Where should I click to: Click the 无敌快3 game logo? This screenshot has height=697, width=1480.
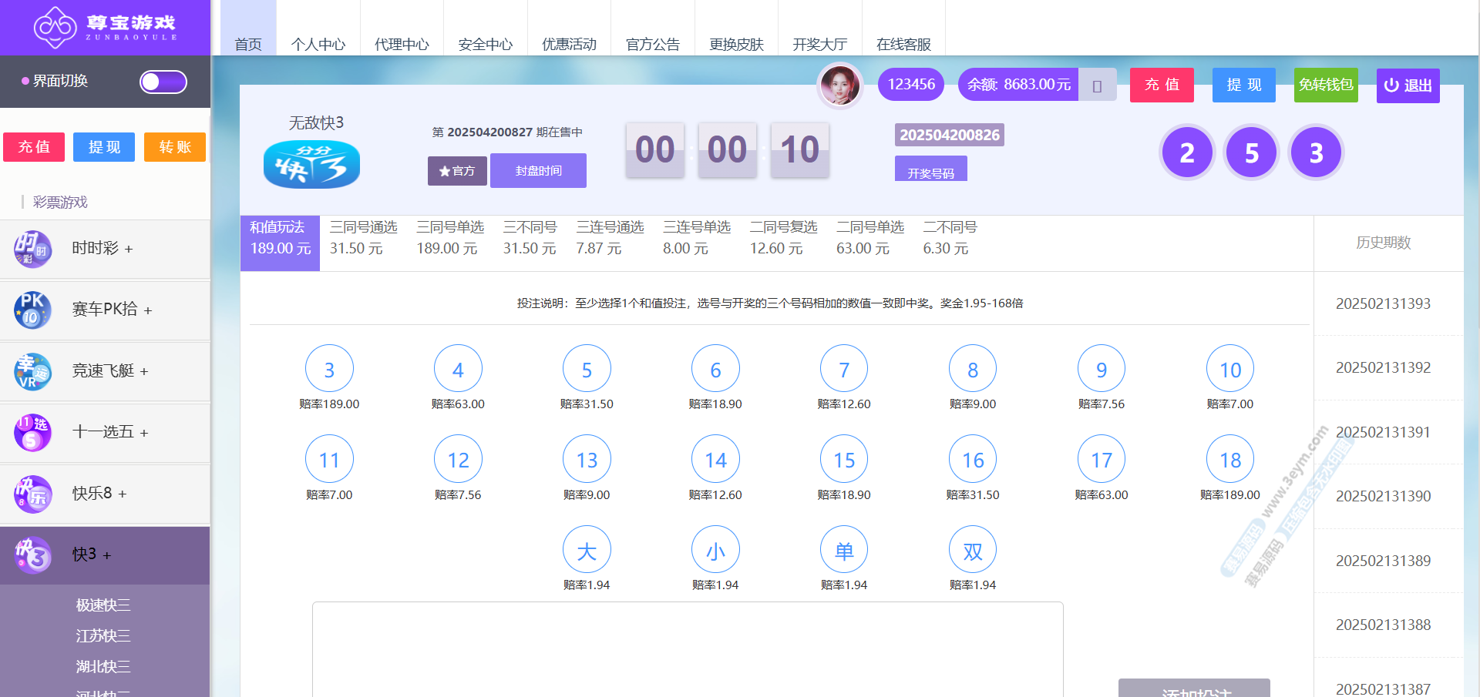[x=311, y=164]
